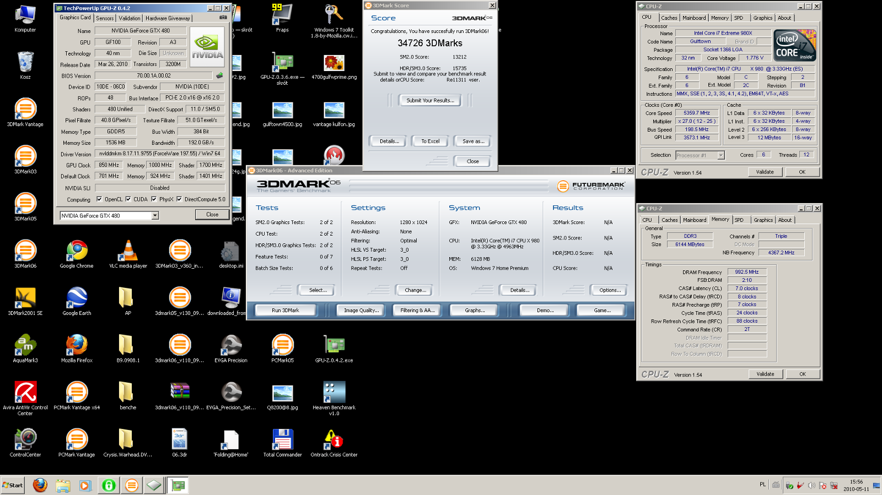The width and height of the screenshot is (882, 495).
Task: Open Avira AntiVir Control Center icon
Action: point(25,398)
